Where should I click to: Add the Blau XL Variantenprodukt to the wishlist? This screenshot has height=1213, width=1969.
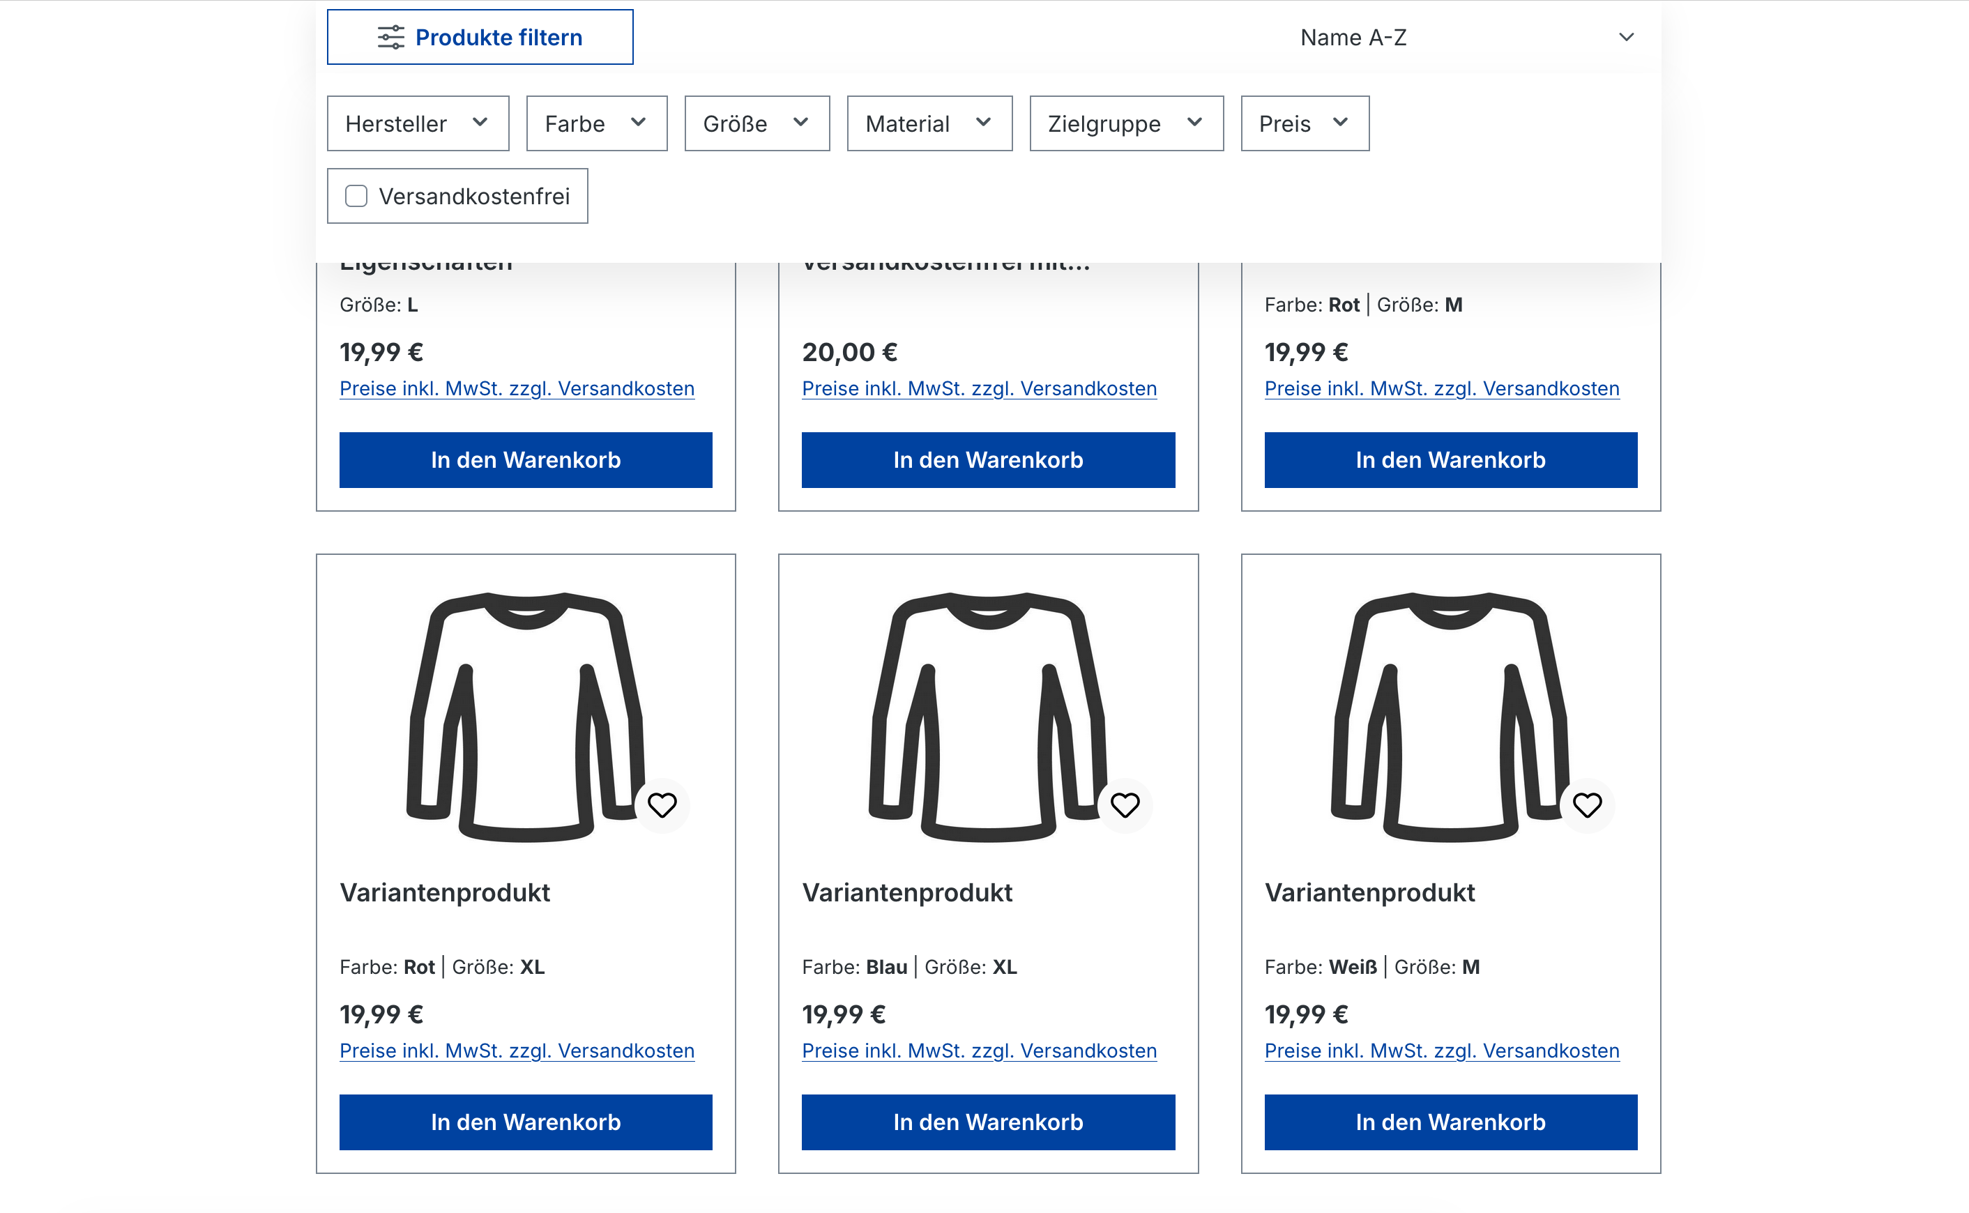pyautogui.click(x=1125, y=804)
